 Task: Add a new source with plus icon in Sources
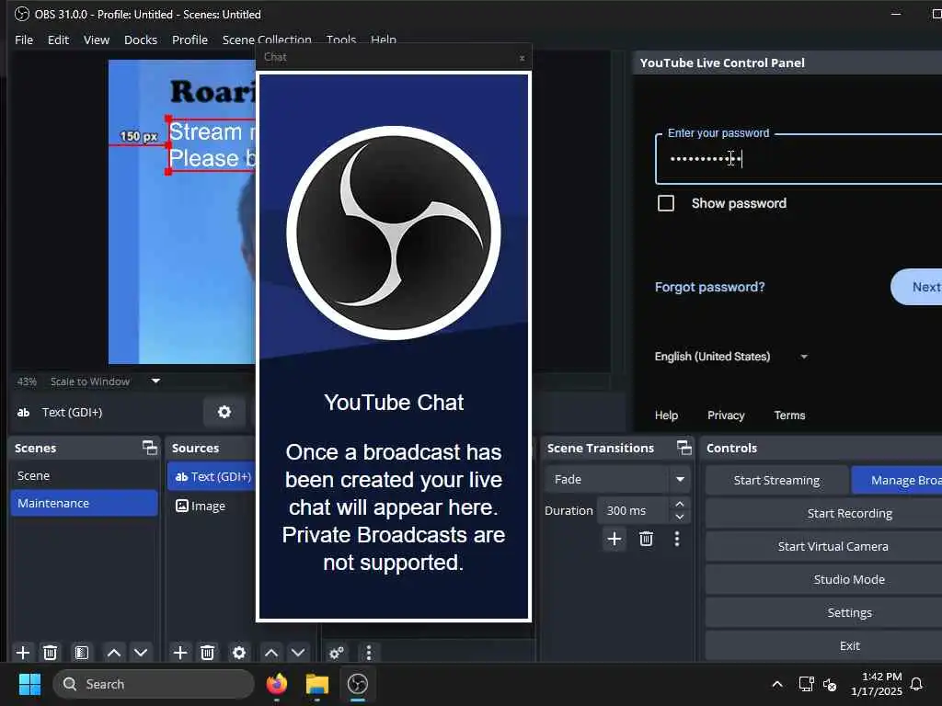(x=180, y=653)
